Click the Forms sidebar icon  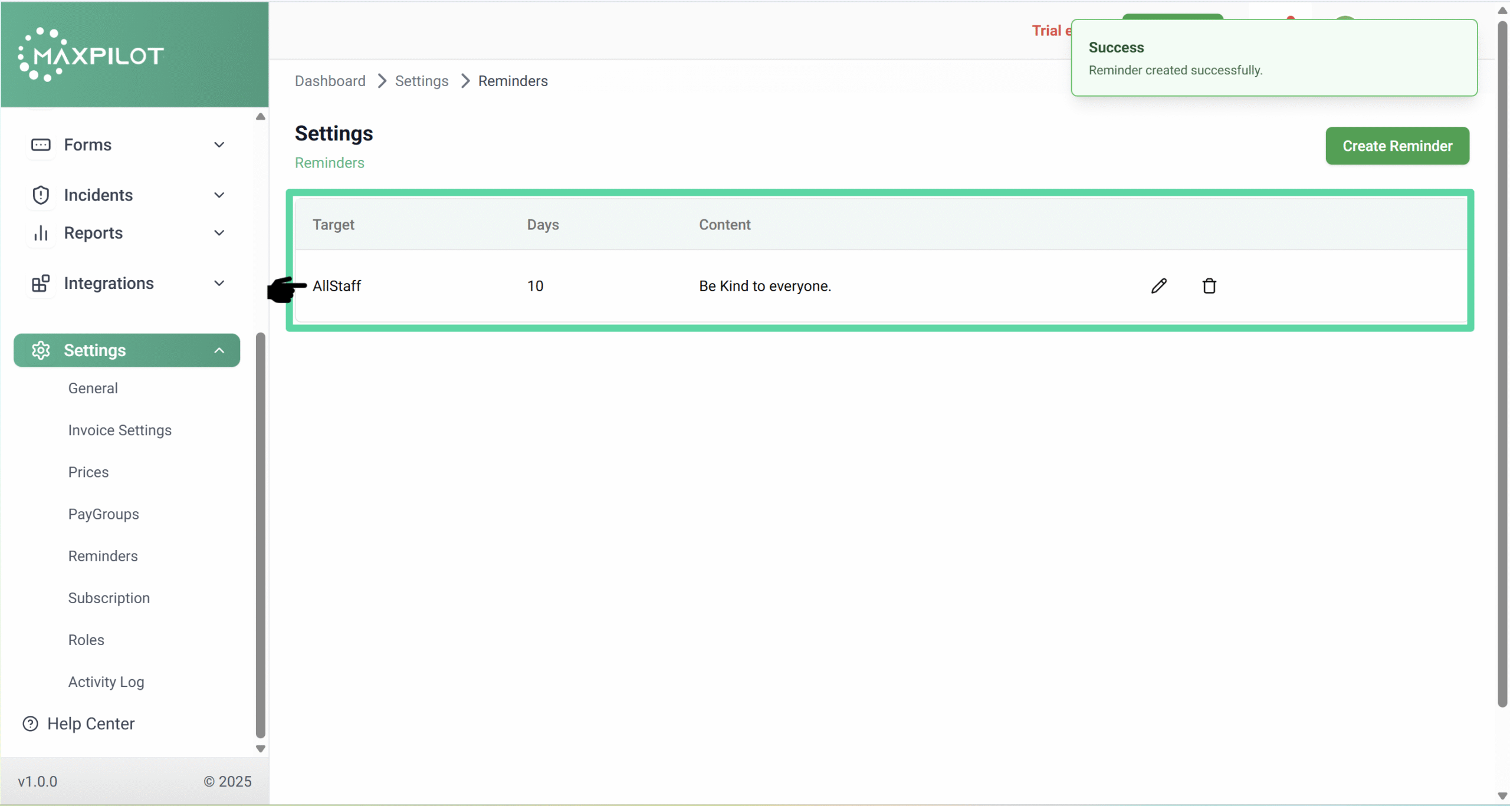[x=41, y=145]
